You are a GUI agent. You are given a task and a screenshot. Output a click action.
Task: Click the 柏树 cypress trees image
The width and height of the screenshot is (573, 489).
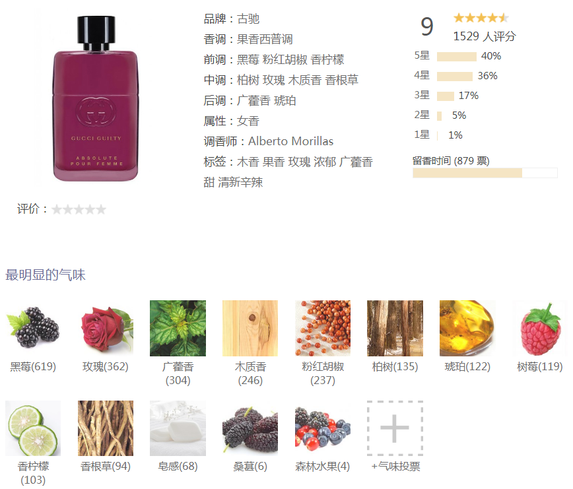[395, 328]
